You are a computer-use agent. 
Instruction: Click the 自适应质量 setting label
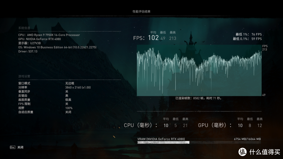point(26,112)
